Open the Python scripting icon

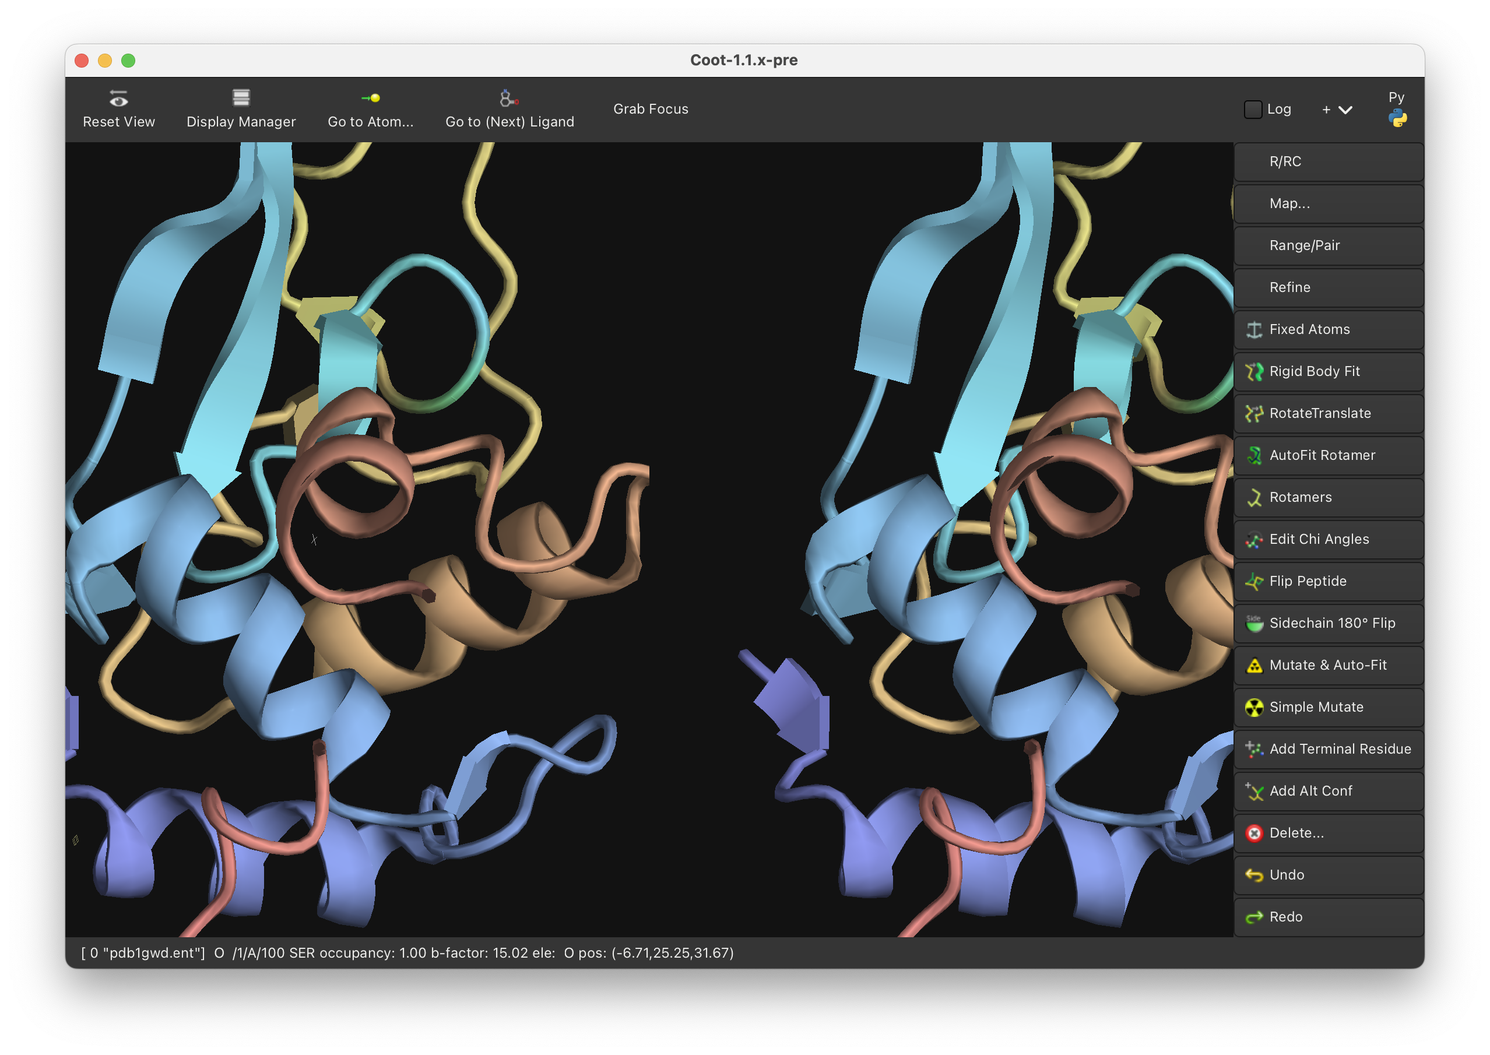(x=1397, y=118)
